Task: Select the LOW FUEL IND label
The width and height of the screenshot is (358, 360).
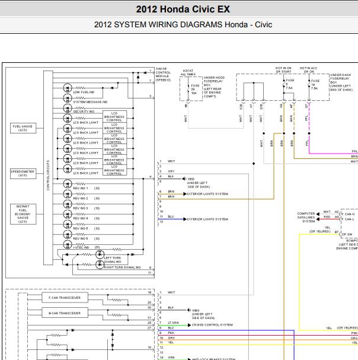Action: [84, 92]
